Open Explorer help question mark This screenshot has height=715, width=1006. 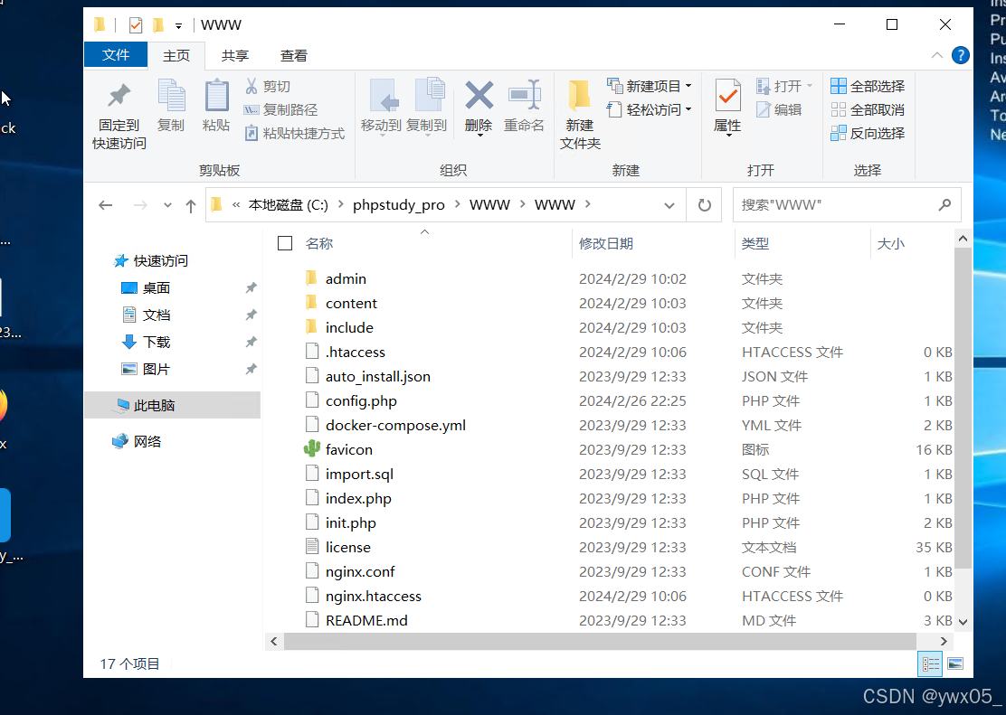(x=961, y=56)
